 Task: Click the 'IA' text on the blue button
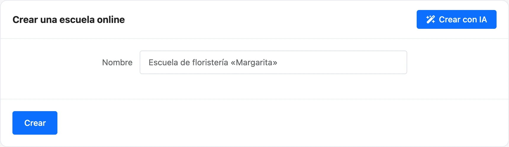pyautogui.click(x=483, y=19)
